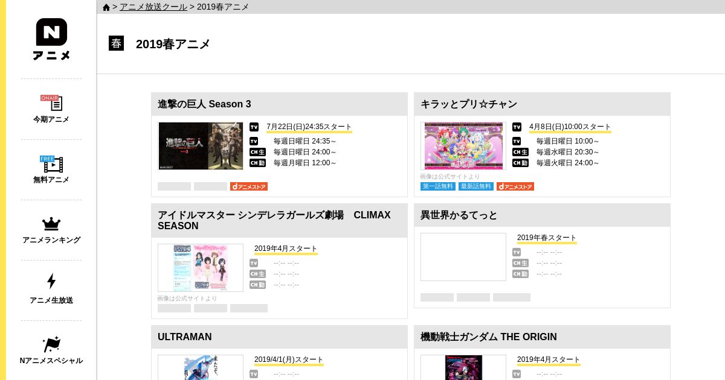Click TV icon in 異世界かるてっと card
Image resolution: width=725 pixels, height=380 pixels.
pyautogui.click(x=517, y=252)
